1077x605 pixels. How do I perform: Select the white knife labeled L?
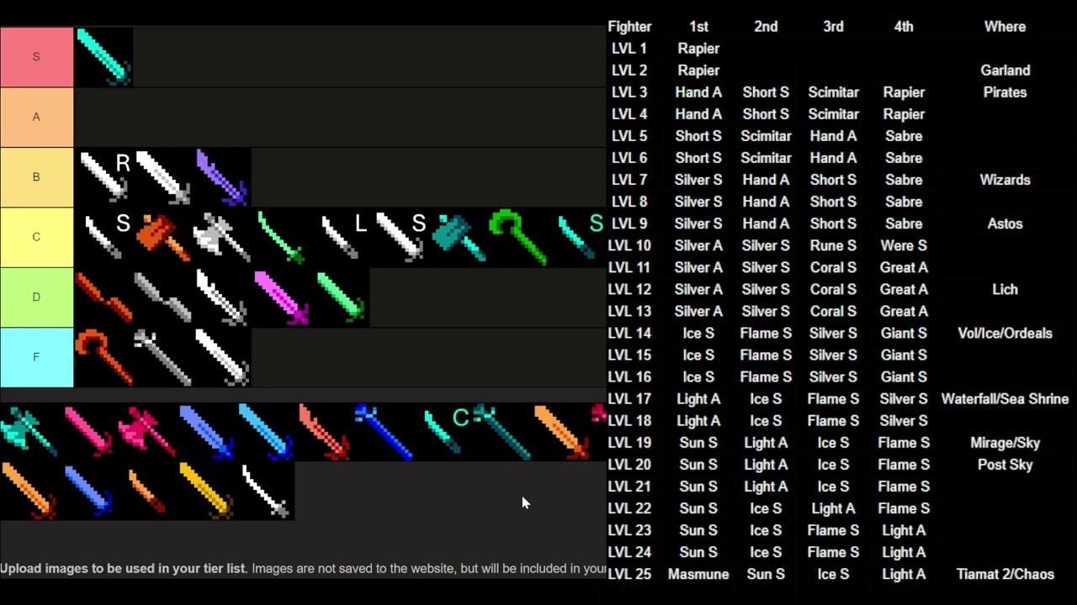(339, 236)
